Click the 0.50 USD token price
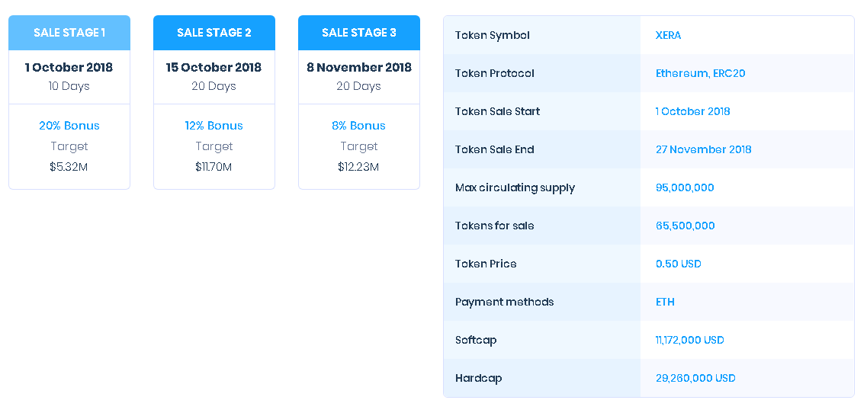The height and width of the screenshot is (413, 867). tap(679, 264)
